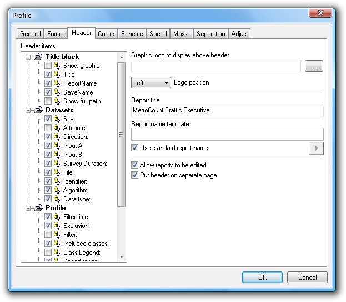Click the Report name template field

227,135
